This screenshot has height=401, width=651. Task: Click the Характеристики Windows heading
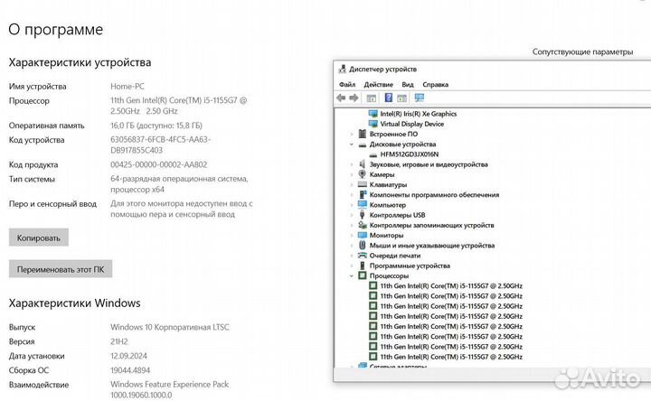(75, 303)
